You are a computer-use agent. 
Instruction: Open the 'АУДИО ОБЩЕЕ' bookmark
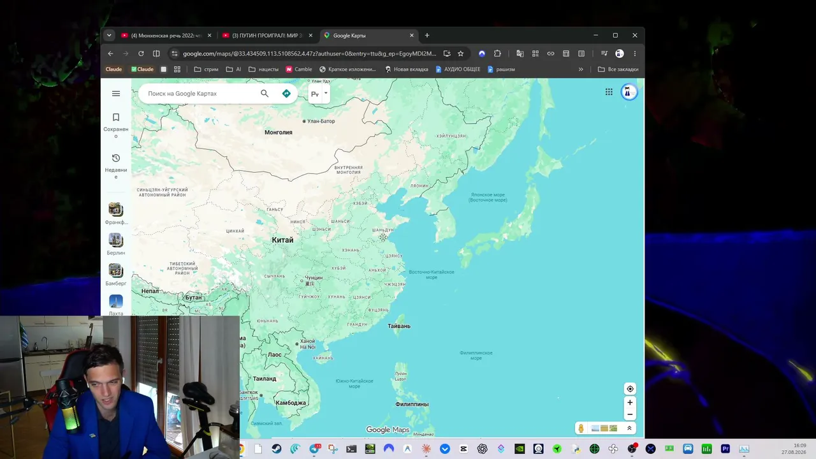coord(458,69)
